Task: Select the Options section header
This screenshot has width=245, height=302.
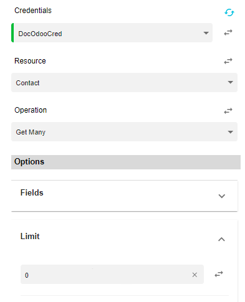Action: 126,162
